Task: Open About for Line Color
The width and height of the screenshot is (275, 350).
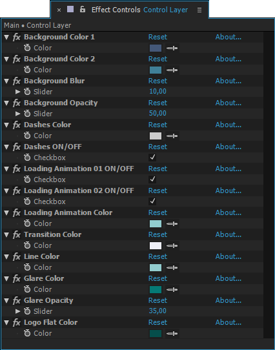Action: pos(229,256)
